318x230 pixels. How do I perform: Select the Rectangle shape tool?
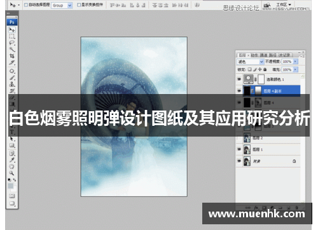point(12,145)
